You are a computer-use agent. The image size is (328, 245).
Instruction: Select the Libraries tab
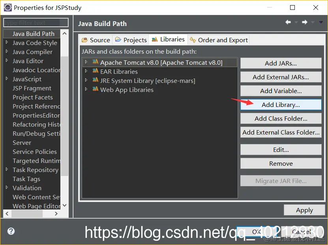pyautogui.click(x=168, y=39)
